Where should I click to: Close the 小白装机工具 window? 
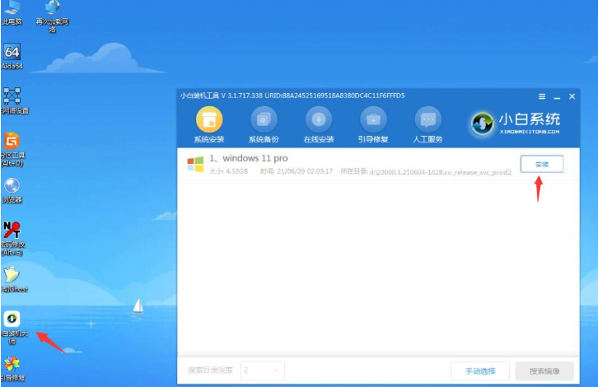pos(572,96)
